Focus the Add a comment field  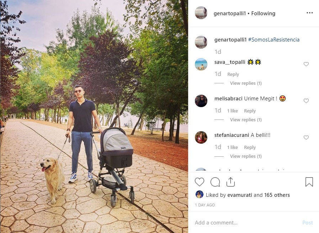(246, 223)
